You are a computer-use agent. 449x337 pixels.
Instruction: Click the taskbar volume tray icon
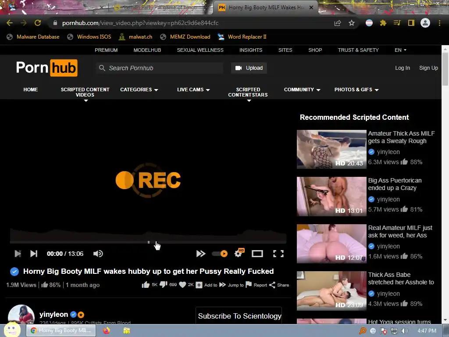404,331
